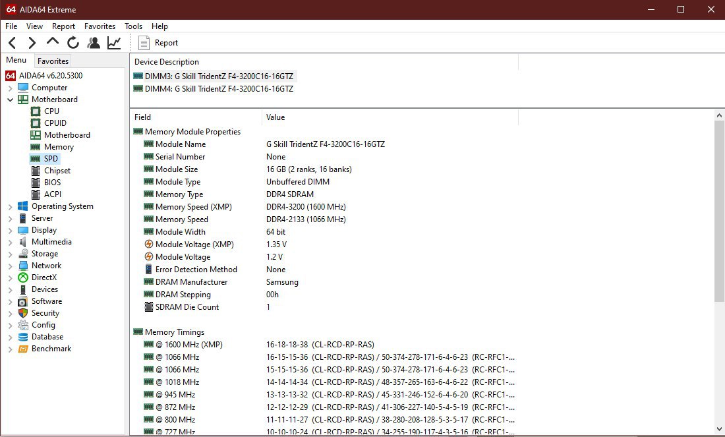Click the Operating System Windows icon

click(22, 206)
